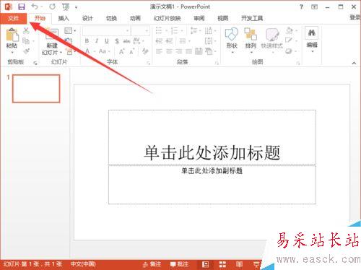Click the numbering list icon
The width and height of the screenshot is (361, 270).
tap(174, 30)
